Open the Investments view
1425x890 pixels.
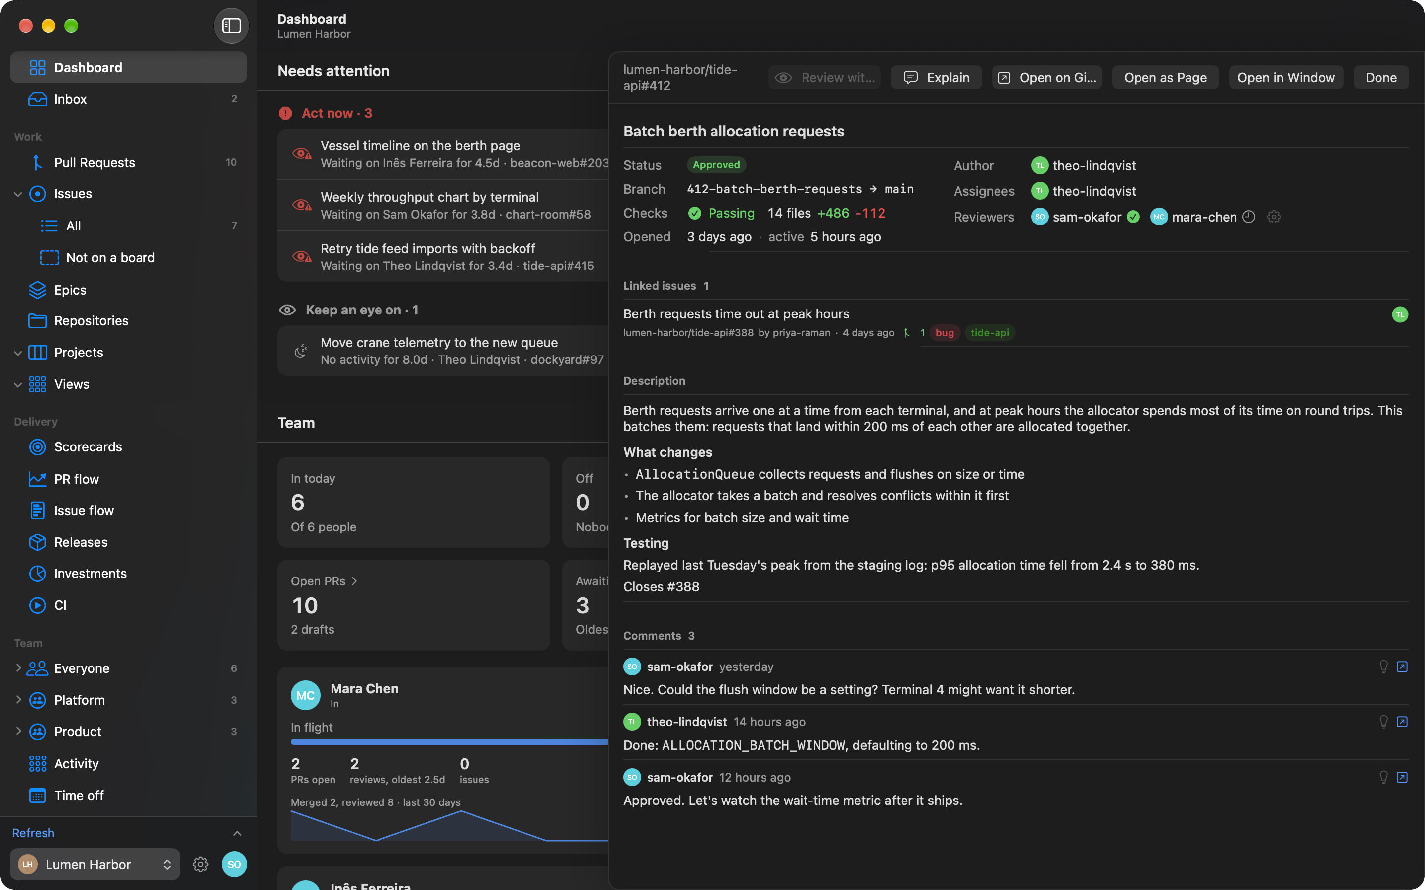128,574
